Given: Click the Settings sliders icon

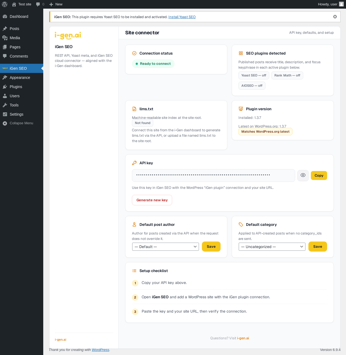Looking at the screenshot, I should 5,114.
